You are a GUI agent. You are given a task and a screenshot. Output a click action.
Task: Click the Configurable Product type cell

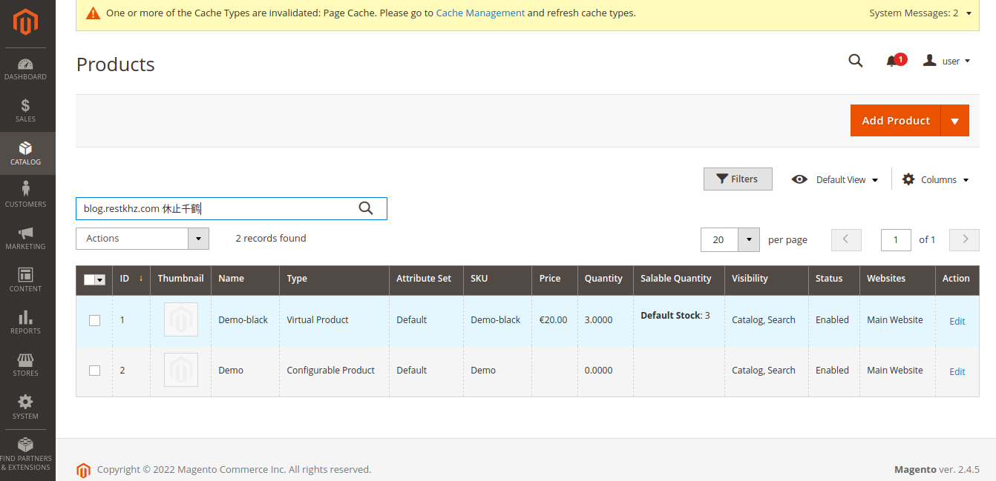coord(334,371)
